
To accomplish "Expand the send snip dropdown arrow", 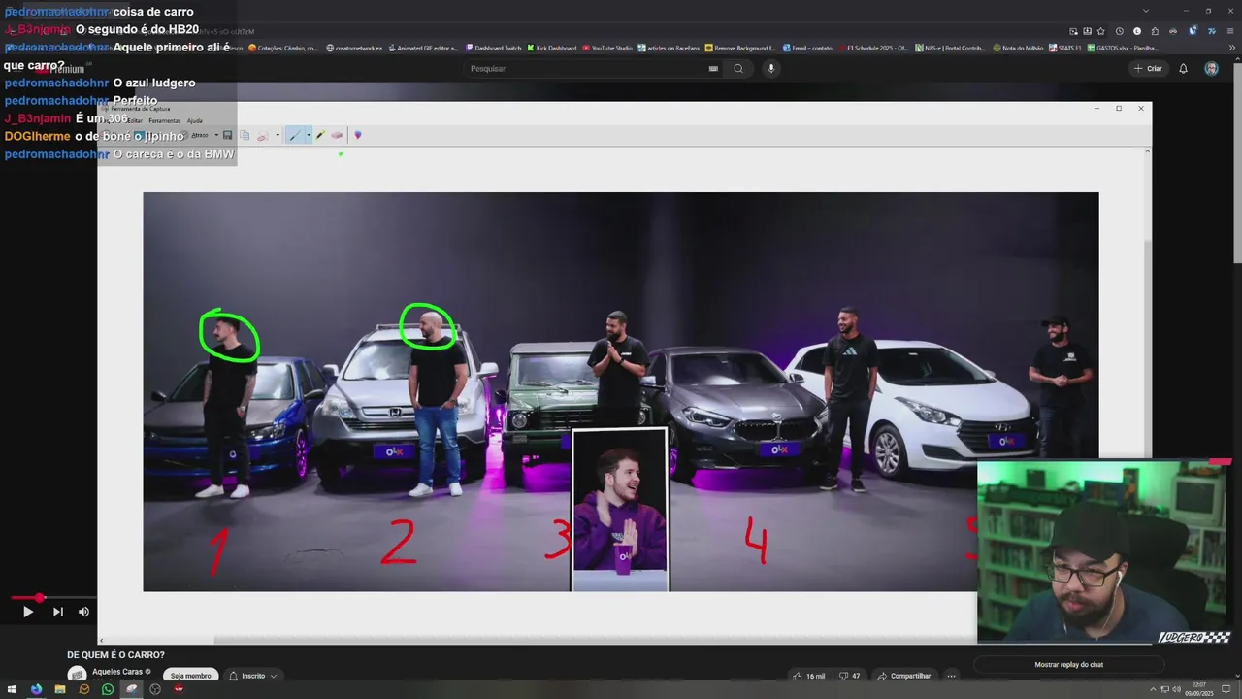I will [x=278, y=136].
